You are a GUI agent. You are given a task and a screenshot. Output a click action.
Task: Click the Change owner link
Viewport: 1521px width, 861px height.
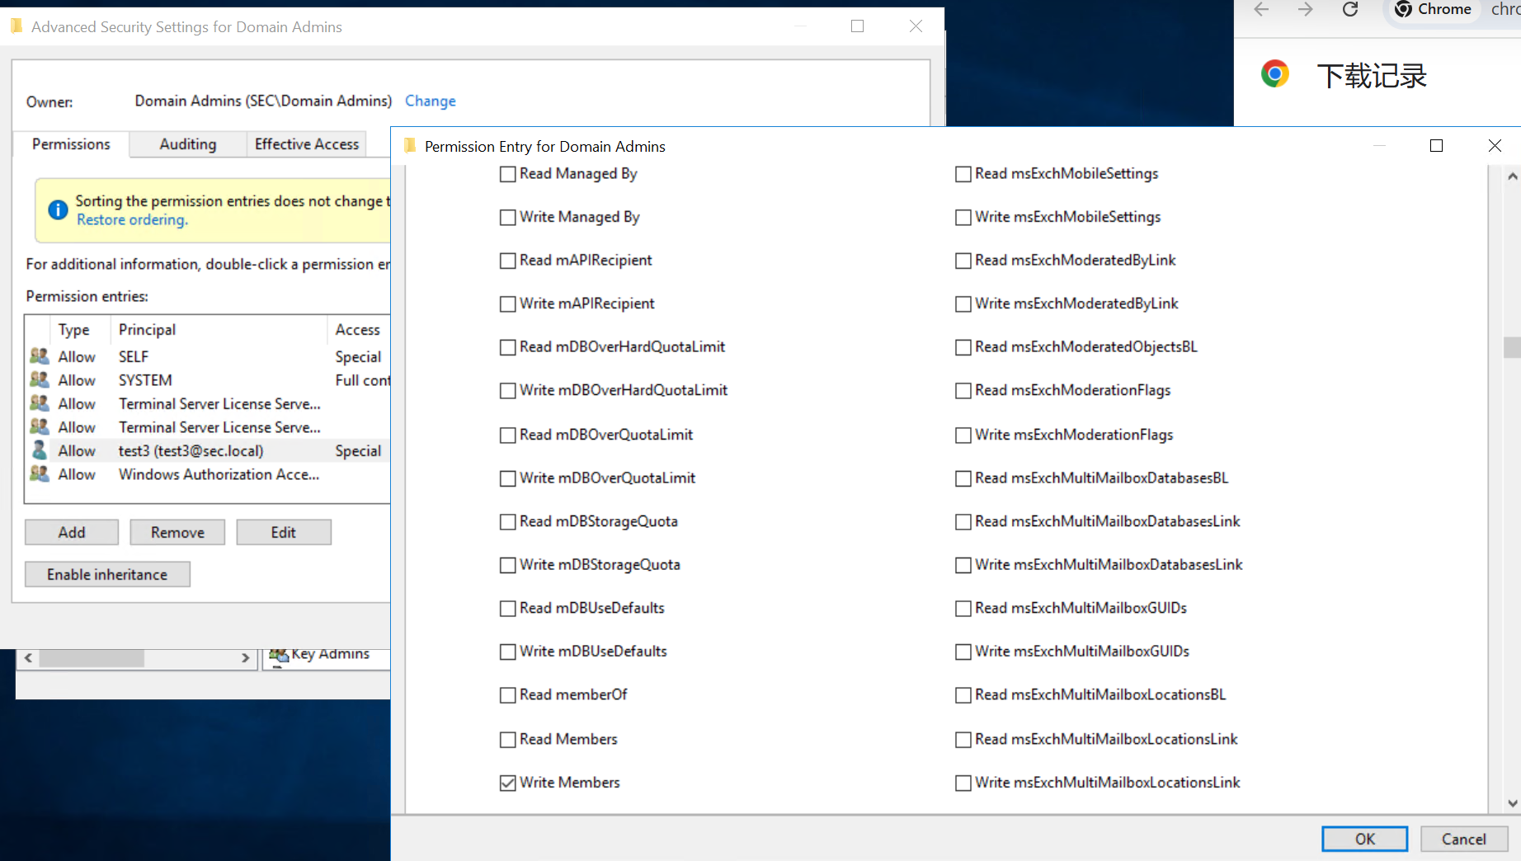[x=430, y=101]
